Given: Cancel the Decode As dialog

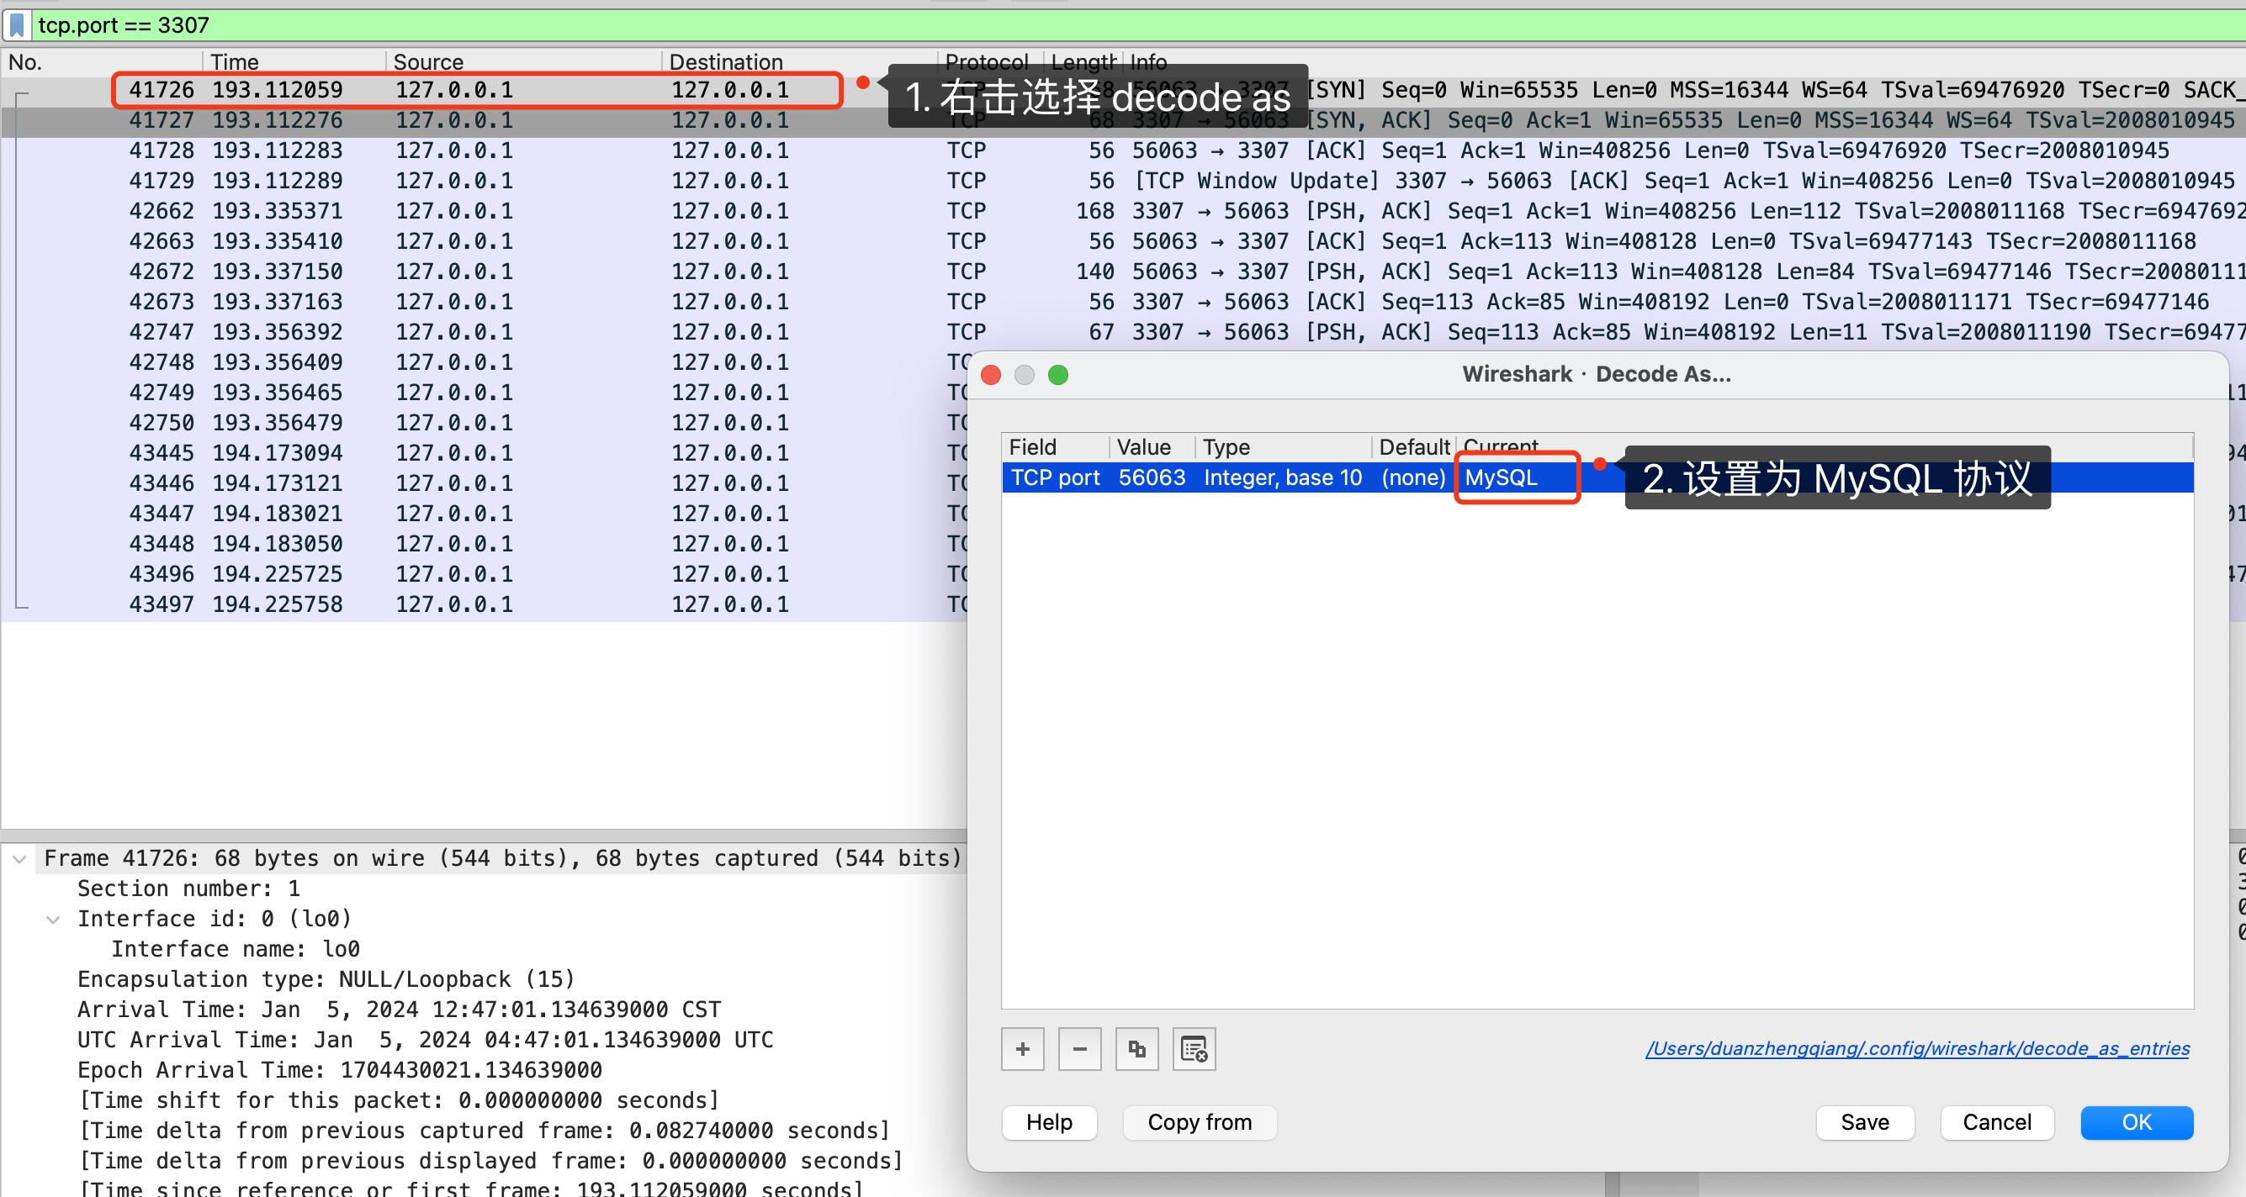Looking at the screenshot, I should tap(1996, 1122).
